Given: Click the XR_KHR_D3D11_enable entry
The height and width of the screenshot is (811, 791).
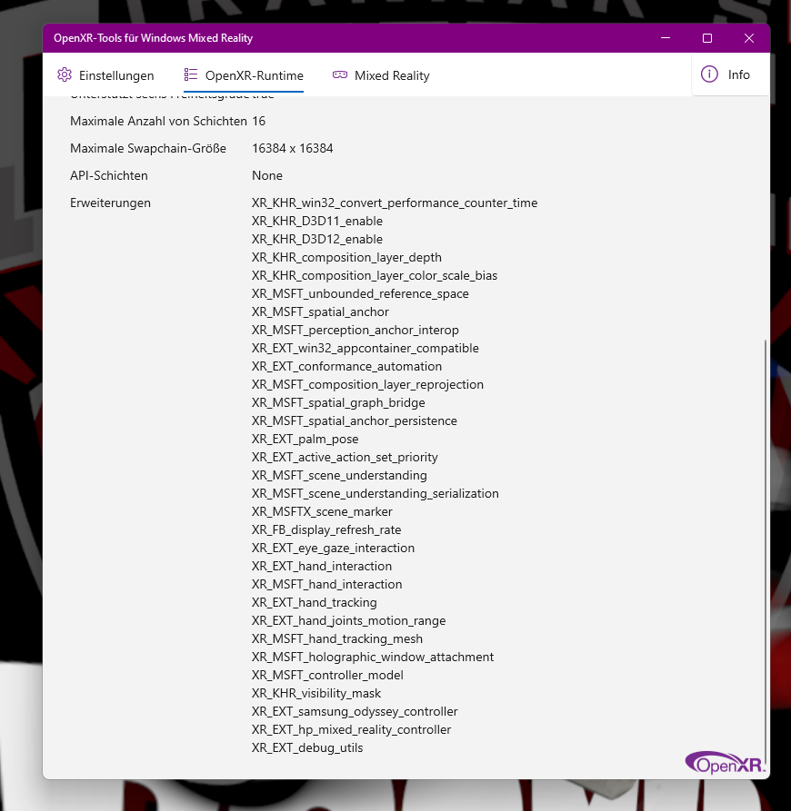Looking at the screenshot, I should click(x=317, y=221).
